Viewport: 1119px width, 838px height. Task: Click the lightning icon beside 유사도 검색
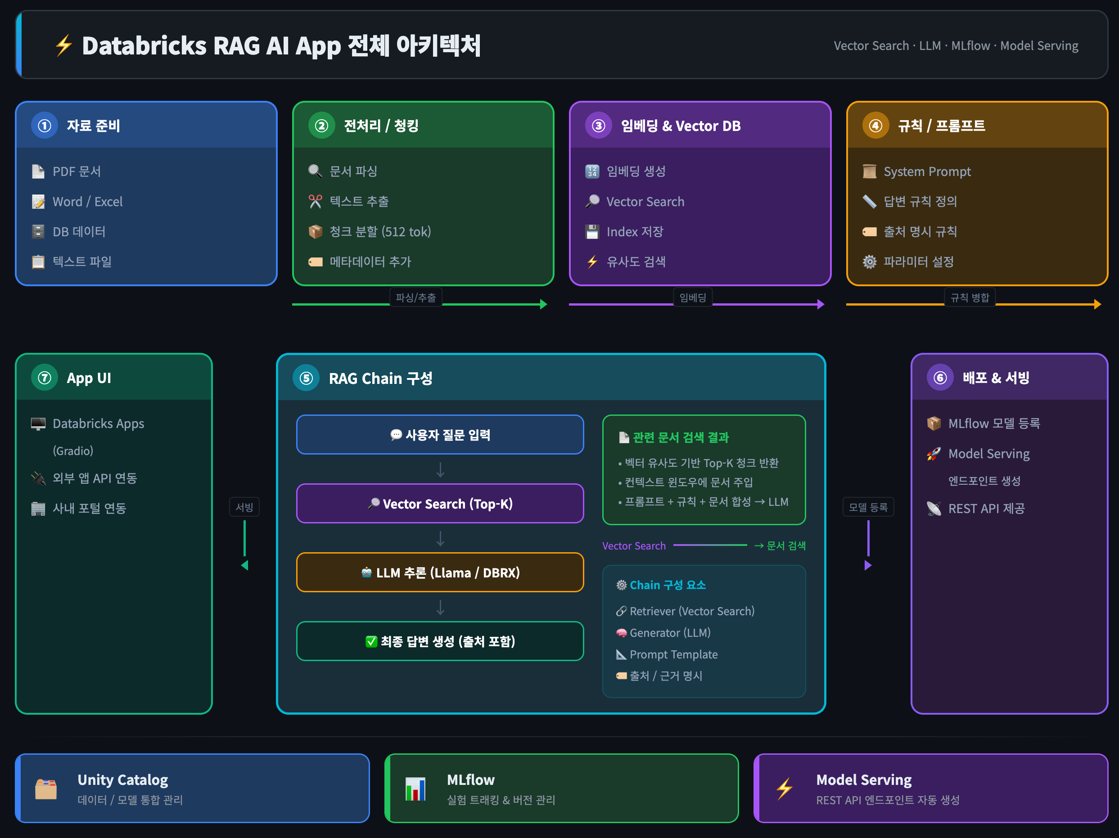(592, 261)
